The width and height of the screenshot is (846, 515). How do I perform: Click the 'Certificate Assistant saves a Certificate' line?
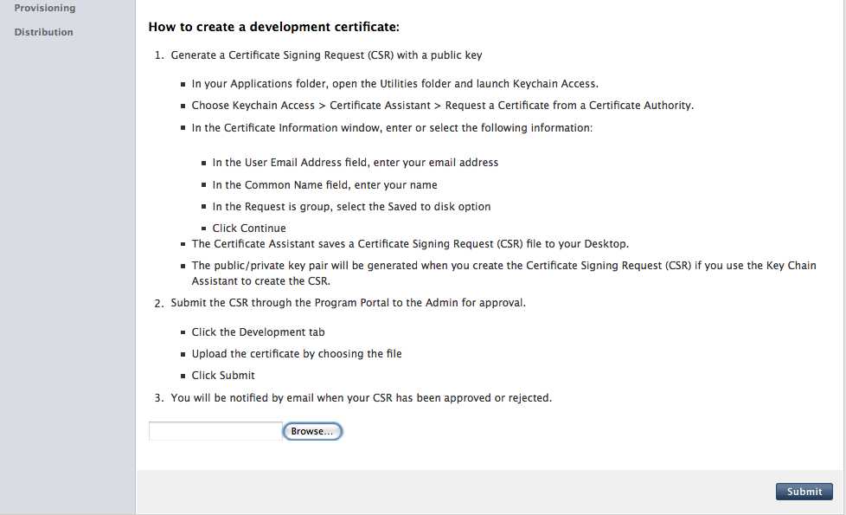pyautogui.click(x=410, y=244)
